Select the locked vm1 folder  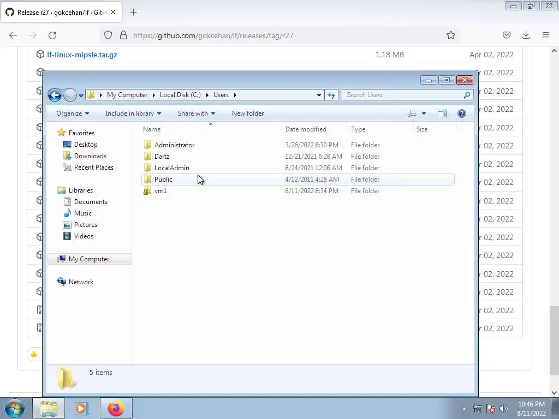click(160, 191)
